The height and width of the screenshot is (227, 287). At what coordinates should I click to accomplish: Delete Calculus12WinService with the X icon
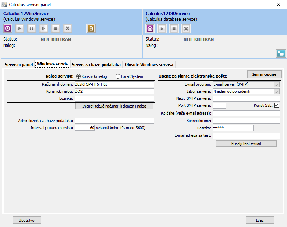[68, 29]
